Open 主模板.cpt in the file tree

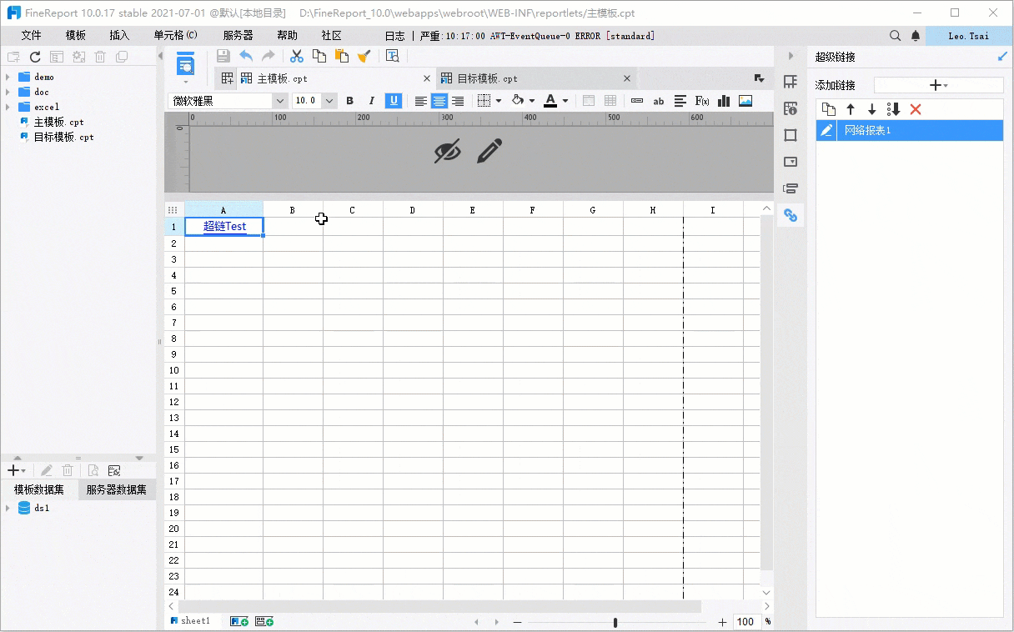58,122
